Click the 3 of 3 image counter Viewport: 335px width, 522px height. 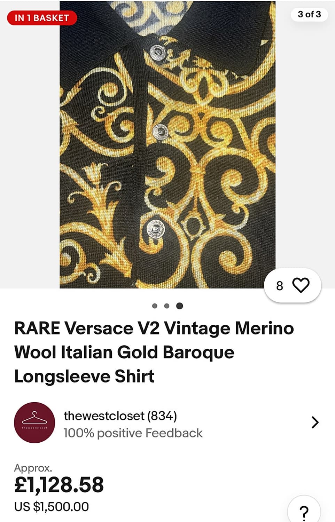pyautogui.click(x=309, y=14)
